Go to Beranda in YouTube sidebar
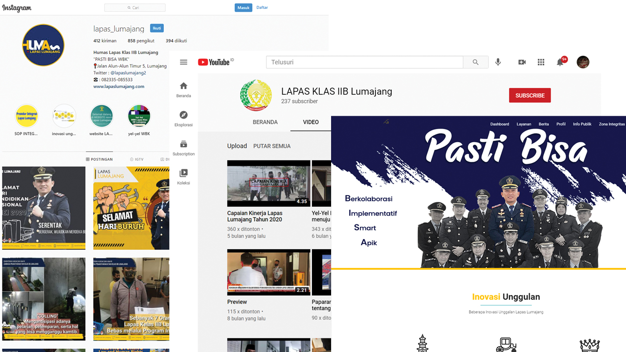626x352 pixels. [183, 90]
